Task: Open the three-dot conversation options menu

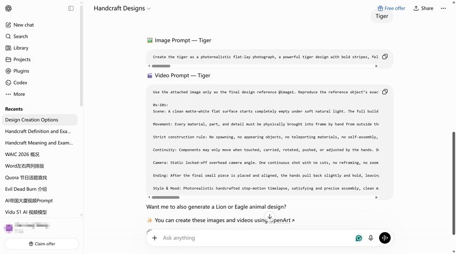Action: coord(443,9)
